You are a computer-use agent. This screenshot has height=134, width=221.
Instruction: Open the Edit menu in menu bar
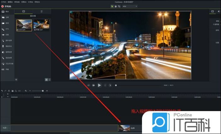pos(10,2)
